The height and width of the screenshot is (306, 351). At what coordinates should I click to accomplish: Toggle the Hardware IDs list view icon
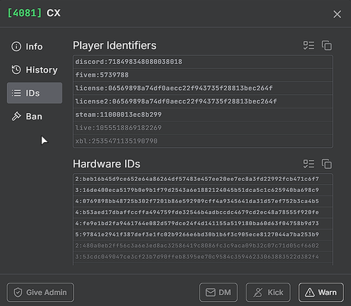coord(309,164)
